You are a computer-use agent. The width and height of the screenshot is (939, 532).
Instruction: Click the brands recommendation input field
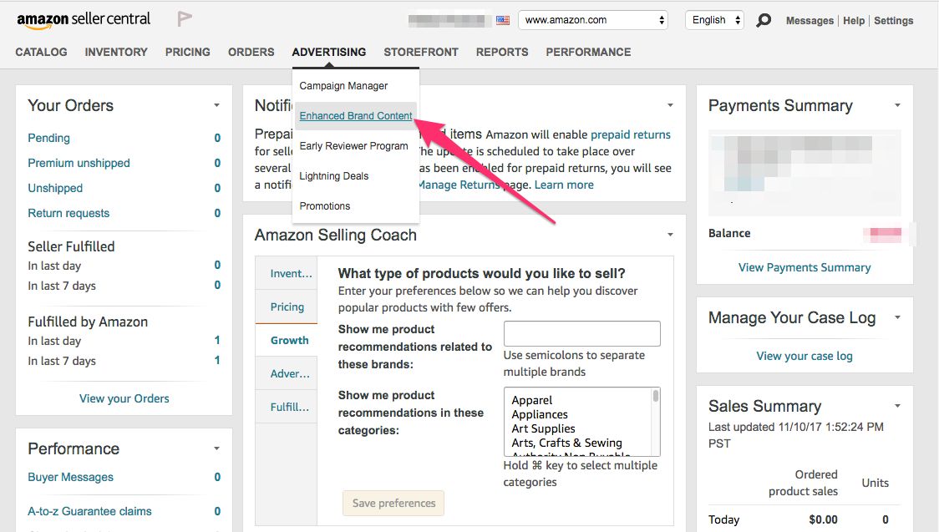(x=581, y=333)
